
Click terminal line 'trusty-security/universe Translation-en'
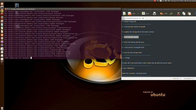40,44
